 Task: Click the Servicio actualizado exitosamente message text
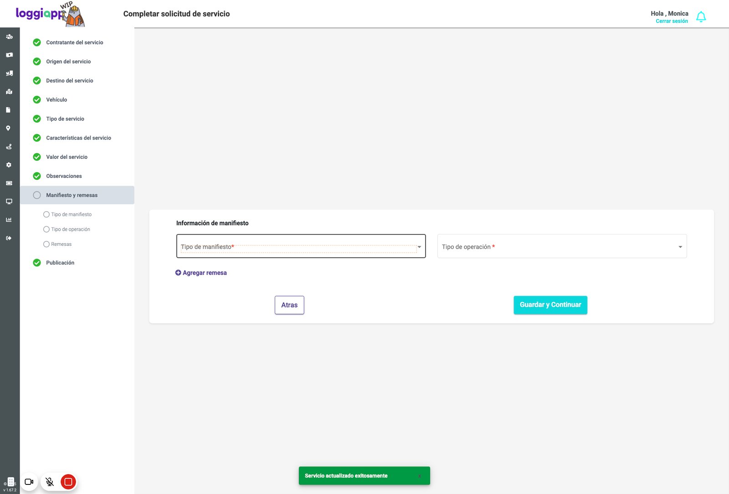point(346,476)
